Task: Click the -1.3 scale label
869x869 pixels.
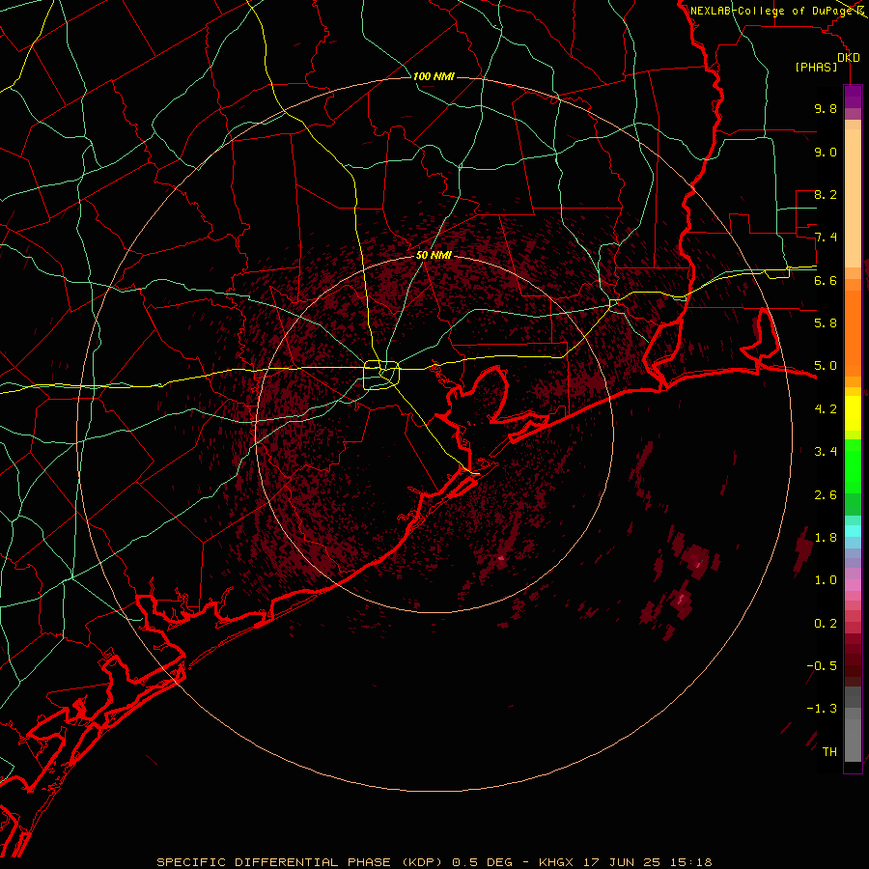Action: (x=822, y=709)
